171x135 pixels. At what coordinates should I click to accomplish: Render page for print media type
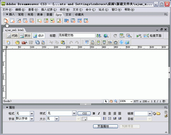pyautogui.click(x=93, y=42)
